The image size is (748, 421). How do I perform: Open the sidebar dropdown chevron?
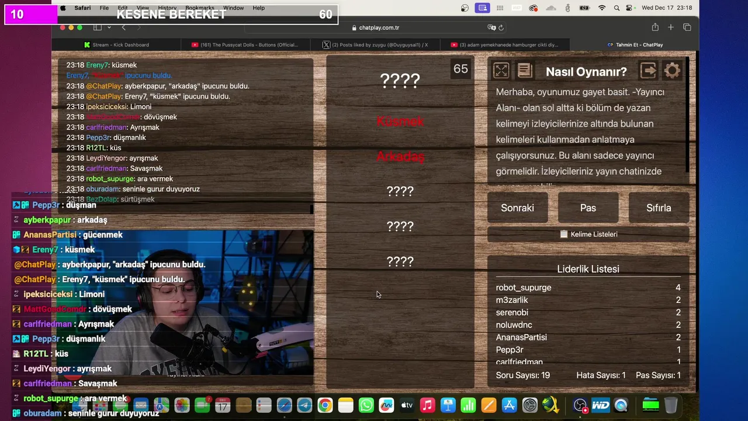click(109, 27)
